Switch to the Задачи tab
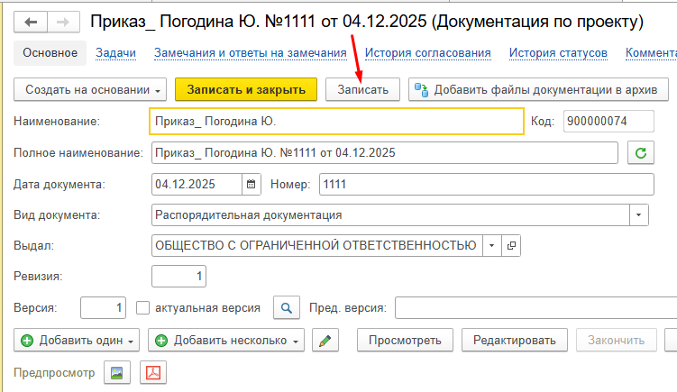 point(116,53)
